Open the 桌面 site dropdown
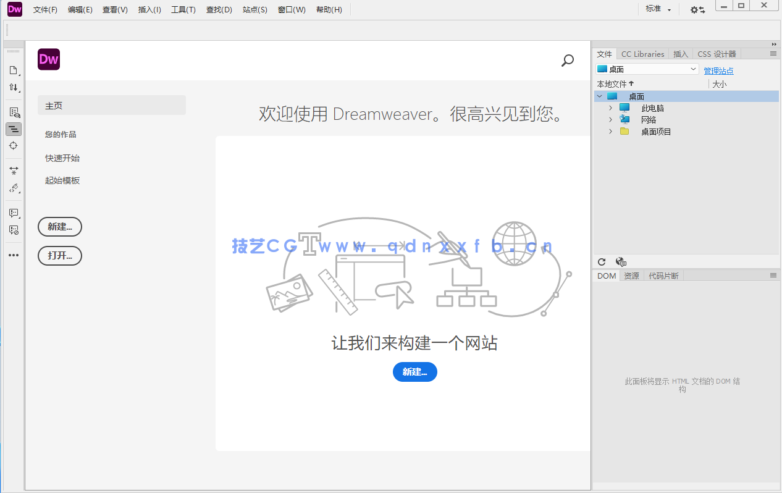This screenshot has width=782, height=493. coord(693,69)
